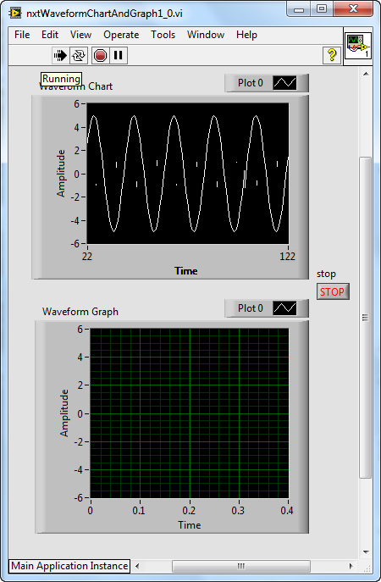Open the Operate menu

[x=121, y=35]
